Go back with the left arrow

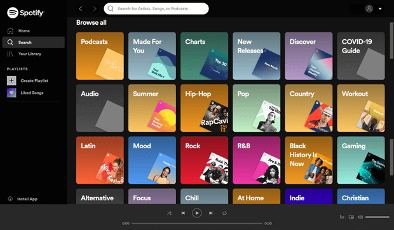81,9
